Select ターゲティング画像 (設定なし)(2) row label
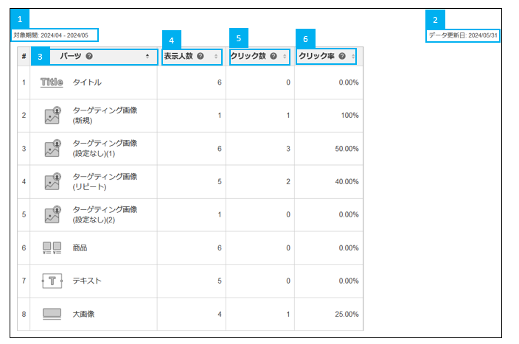Viewport: 519px width, 344px height. point(105,214)
